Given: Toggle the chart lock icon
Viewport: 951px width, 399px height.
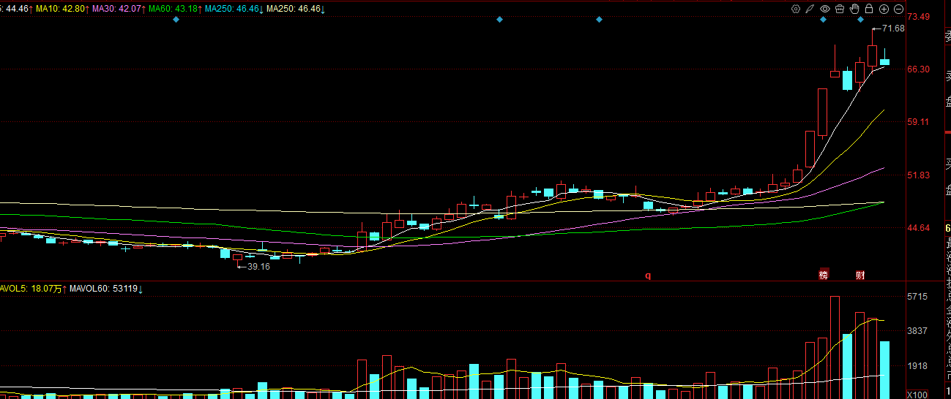Looking at the screenshot, I should tap(868, 9).
